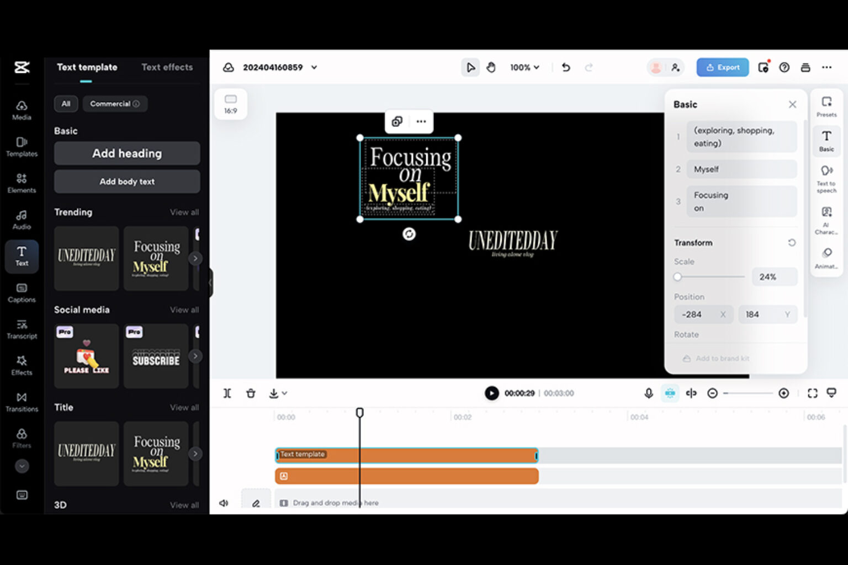Viewport: 848px width, 565px height.
Task: Switch to the Text effects tab
Action: [167, 67]
